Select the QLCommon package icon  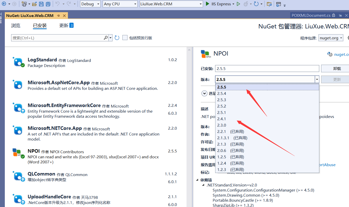point(19,176)
